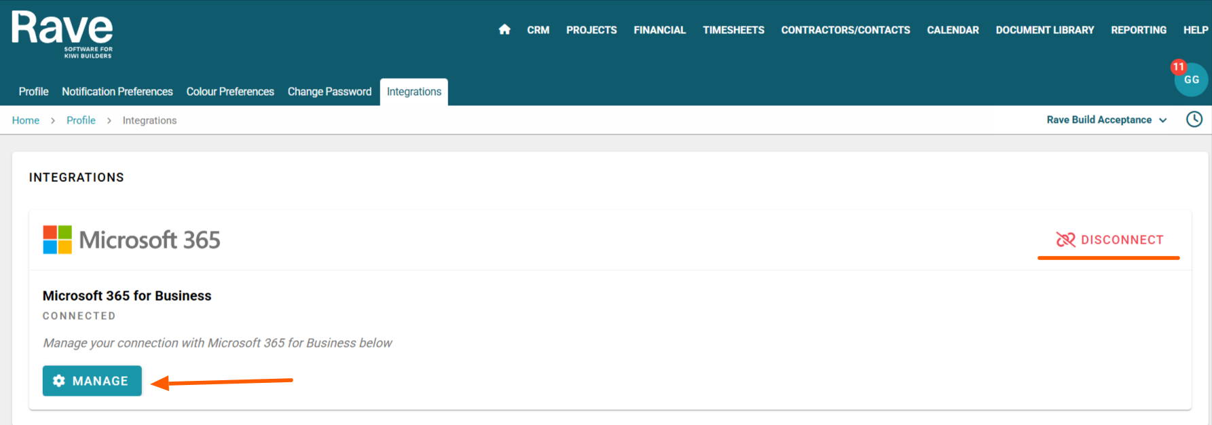The image size is (1212, 425).
Task: Click the Microsoft 365 logo
Action: click(x=132, y=240)
